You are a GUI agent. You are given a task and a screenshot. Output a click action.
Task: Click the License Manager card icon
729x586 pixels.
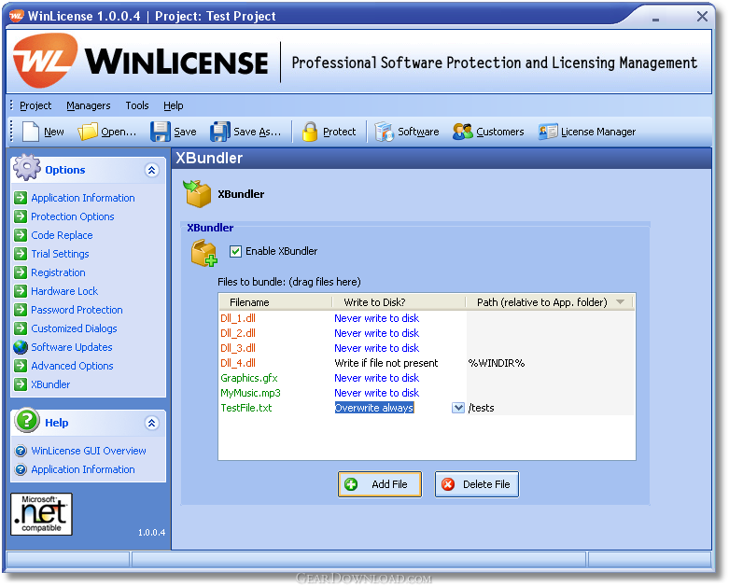pyautogui.click(x=548, y=132)
